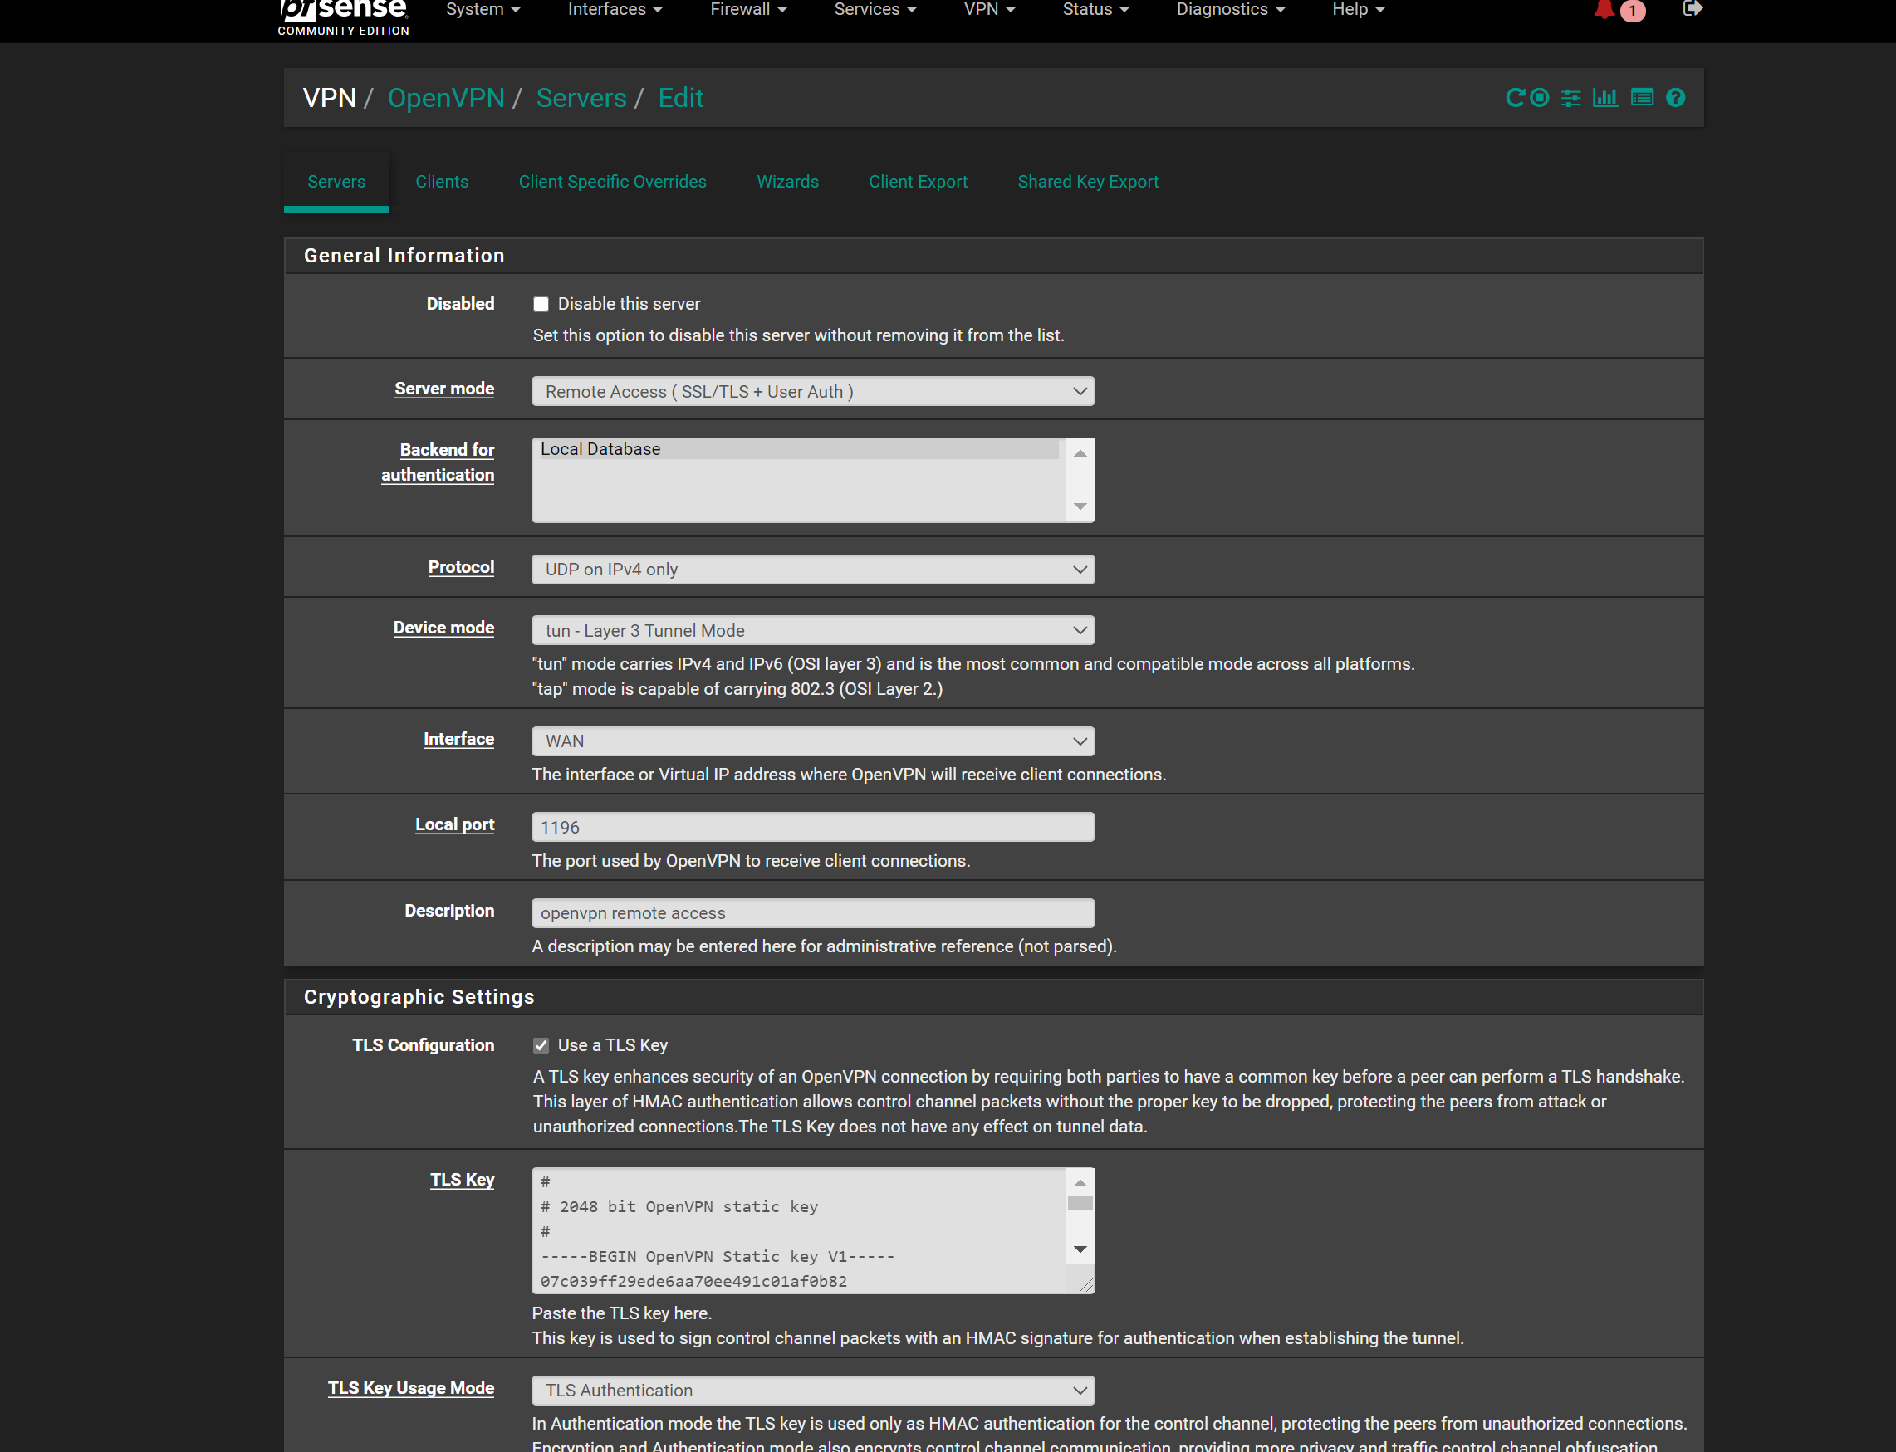Click the Cryptographic Settings section header
Viewport: 1896px width, 1452px height.
[993, 997]
